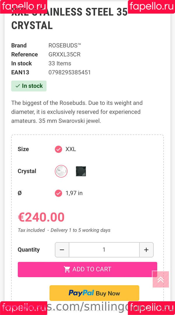Click the €240.00 price
Image resolution: width=175 pixels, height=315 pixels.
pyautogui.click(x=41, y=217)
